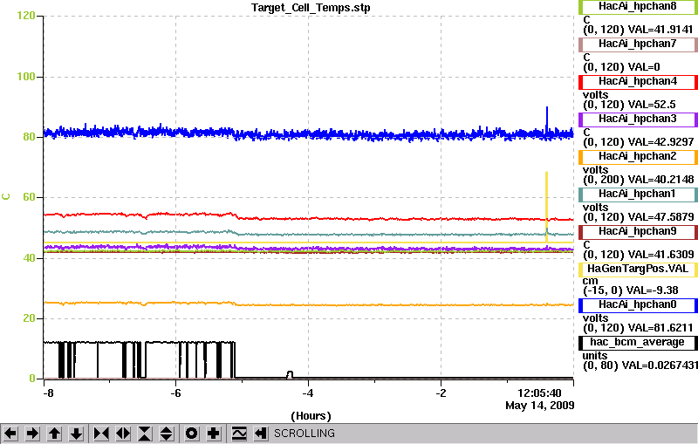This screenshot has height=444, width=698.
Task: Select the HacAi_hpchan7 legend entry
Action: pyautogui.click(x=638, y=44)
